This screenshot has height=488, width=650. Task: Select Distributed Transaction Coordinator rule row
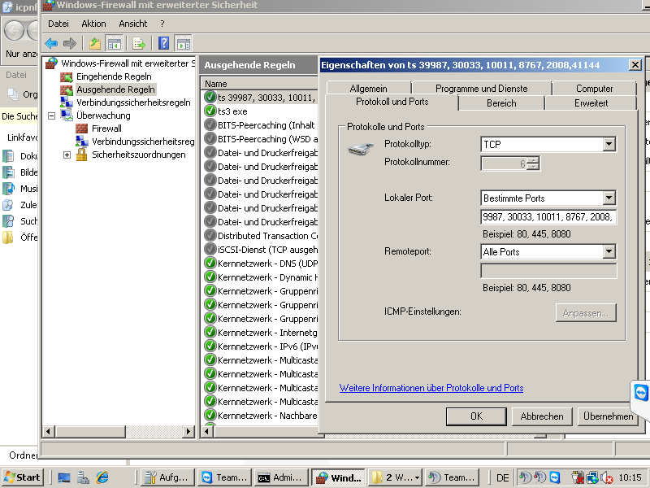[x=261, y=236]
